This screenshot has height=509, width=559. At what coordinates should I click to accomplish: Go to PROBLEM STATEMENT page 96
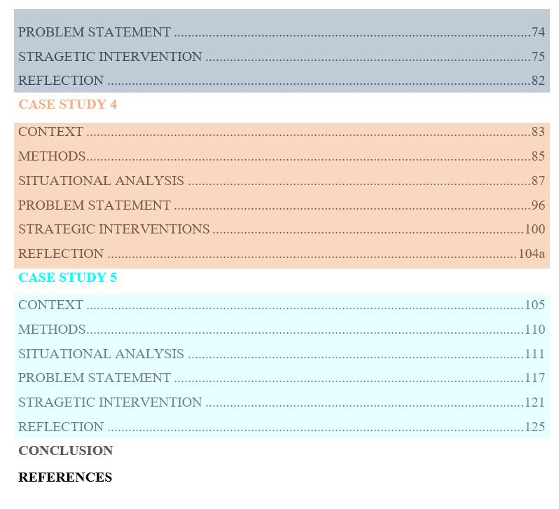coord(94,205)
